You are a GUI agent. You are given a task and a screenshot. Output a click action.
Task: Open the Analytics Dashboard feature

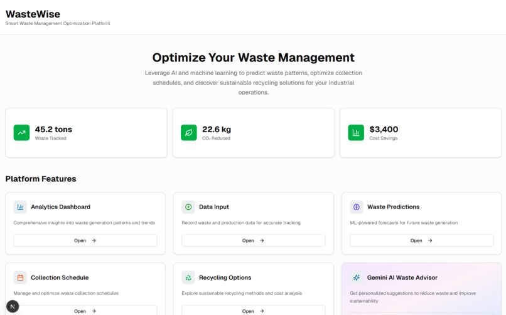(x=85, y=240)
